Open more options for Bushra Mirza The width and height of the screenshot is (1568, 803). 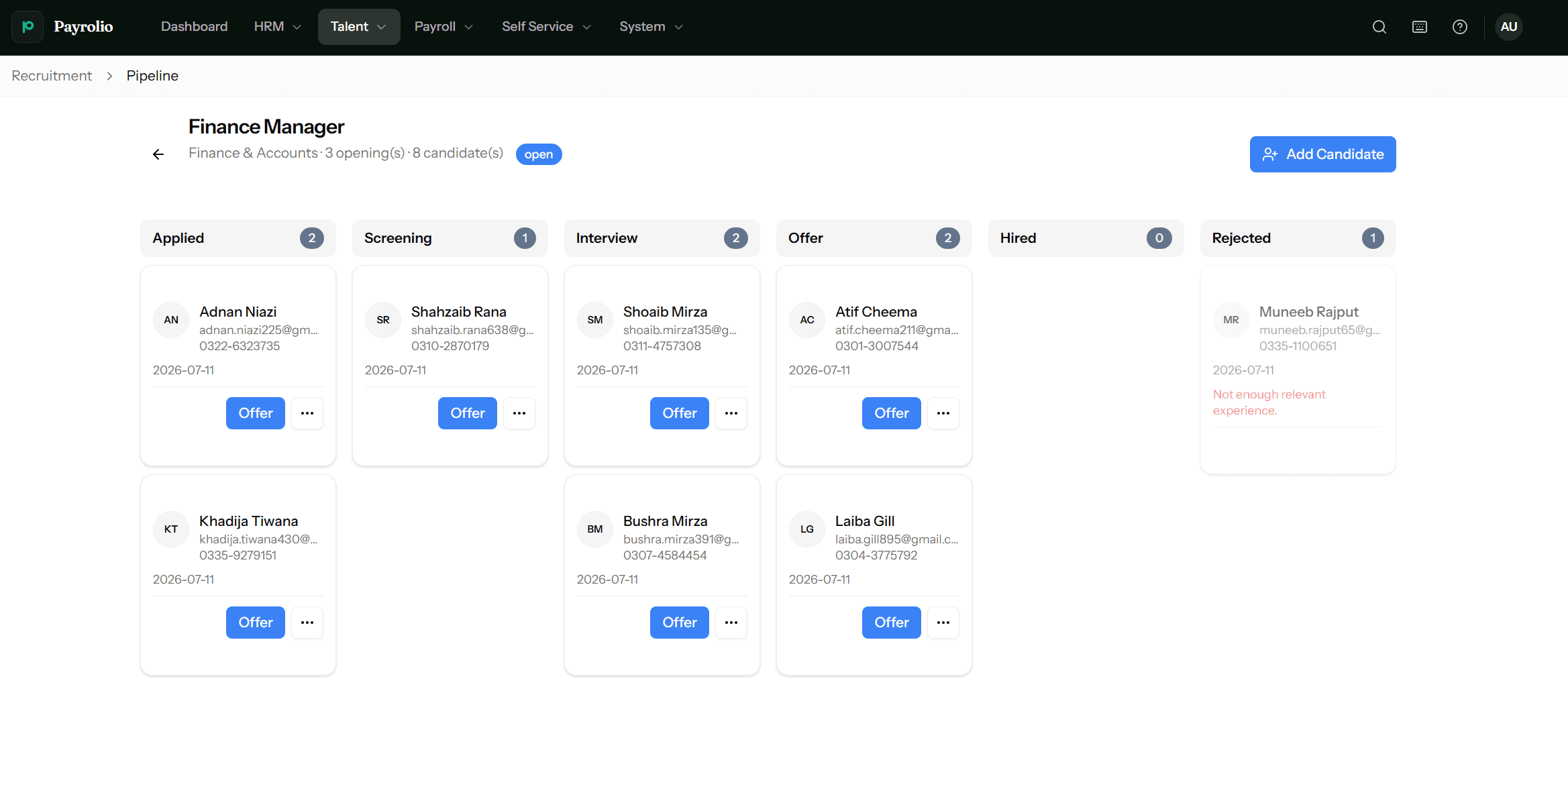tap(731, 623)
